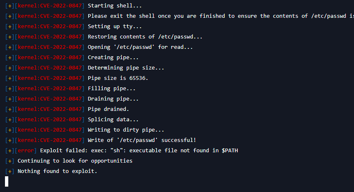
Task: Click the 'Pipe drained.' output line
Action: click(108, 109)
